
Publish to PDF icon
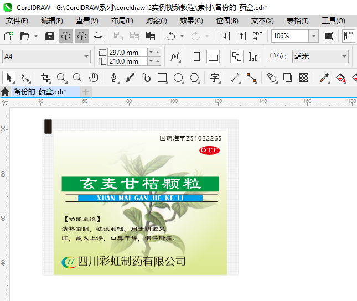[257, 36]
